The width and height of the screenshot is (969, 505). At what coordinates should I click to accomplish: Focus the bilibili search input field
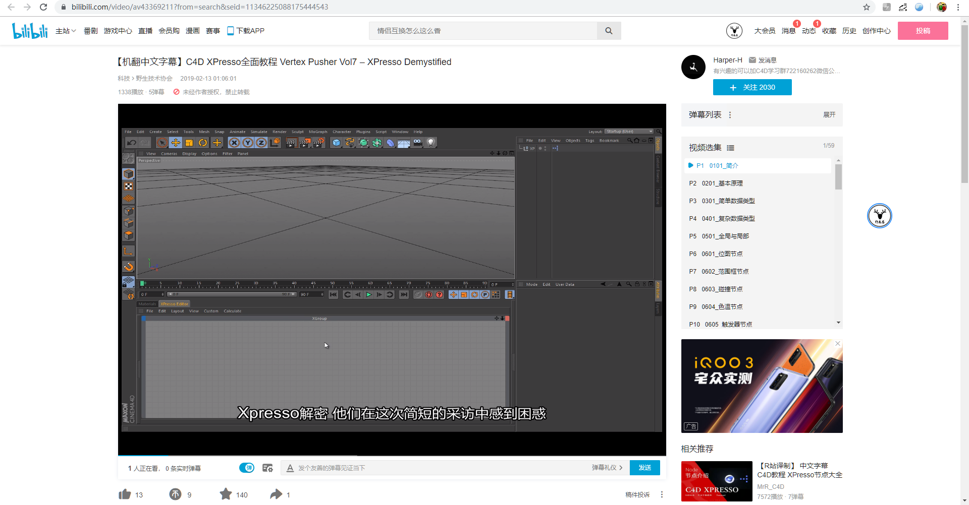pos(483,31)
